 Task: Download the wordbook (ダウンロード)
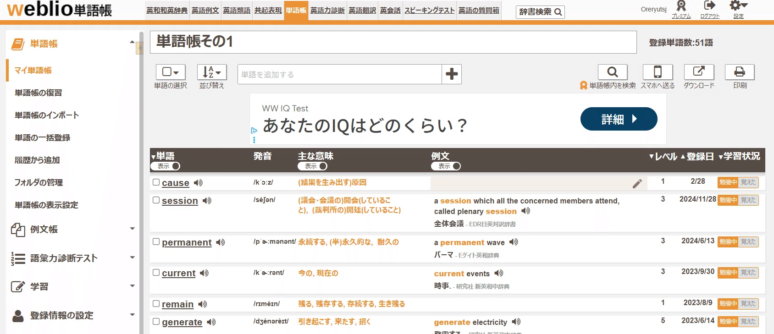tap(699, 72)
